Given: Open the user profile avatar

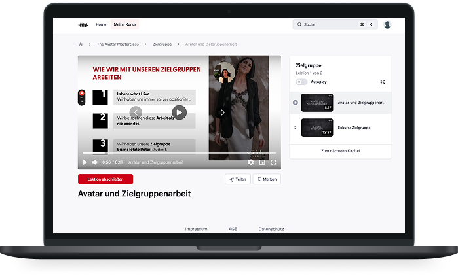Looking at the screenshot, I should [387, 24].
